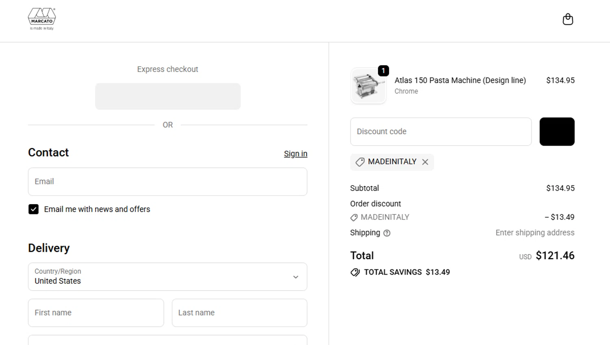The image size is (610, 345).
Task: Click the black discount apply button
Action: [x=557, y=131]
